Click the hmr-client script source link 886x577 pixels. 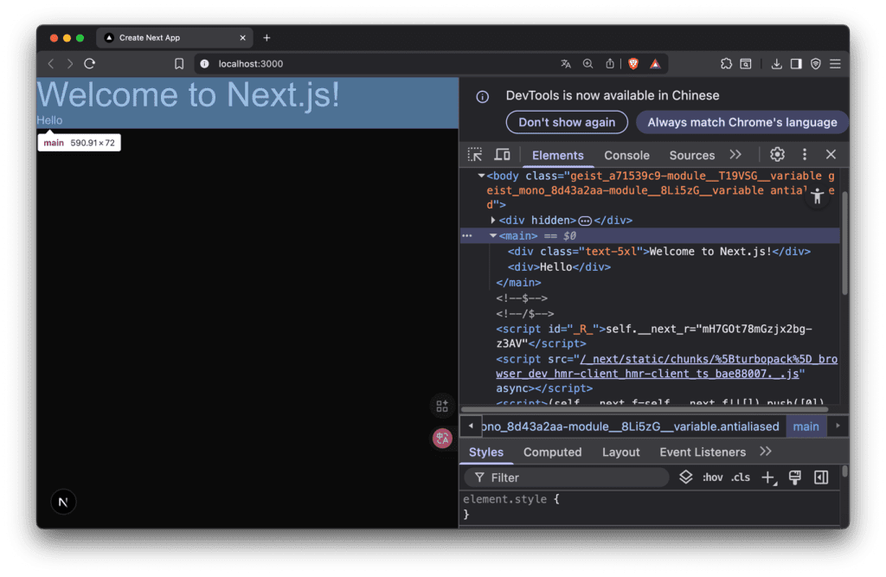(x=666, y=367)
